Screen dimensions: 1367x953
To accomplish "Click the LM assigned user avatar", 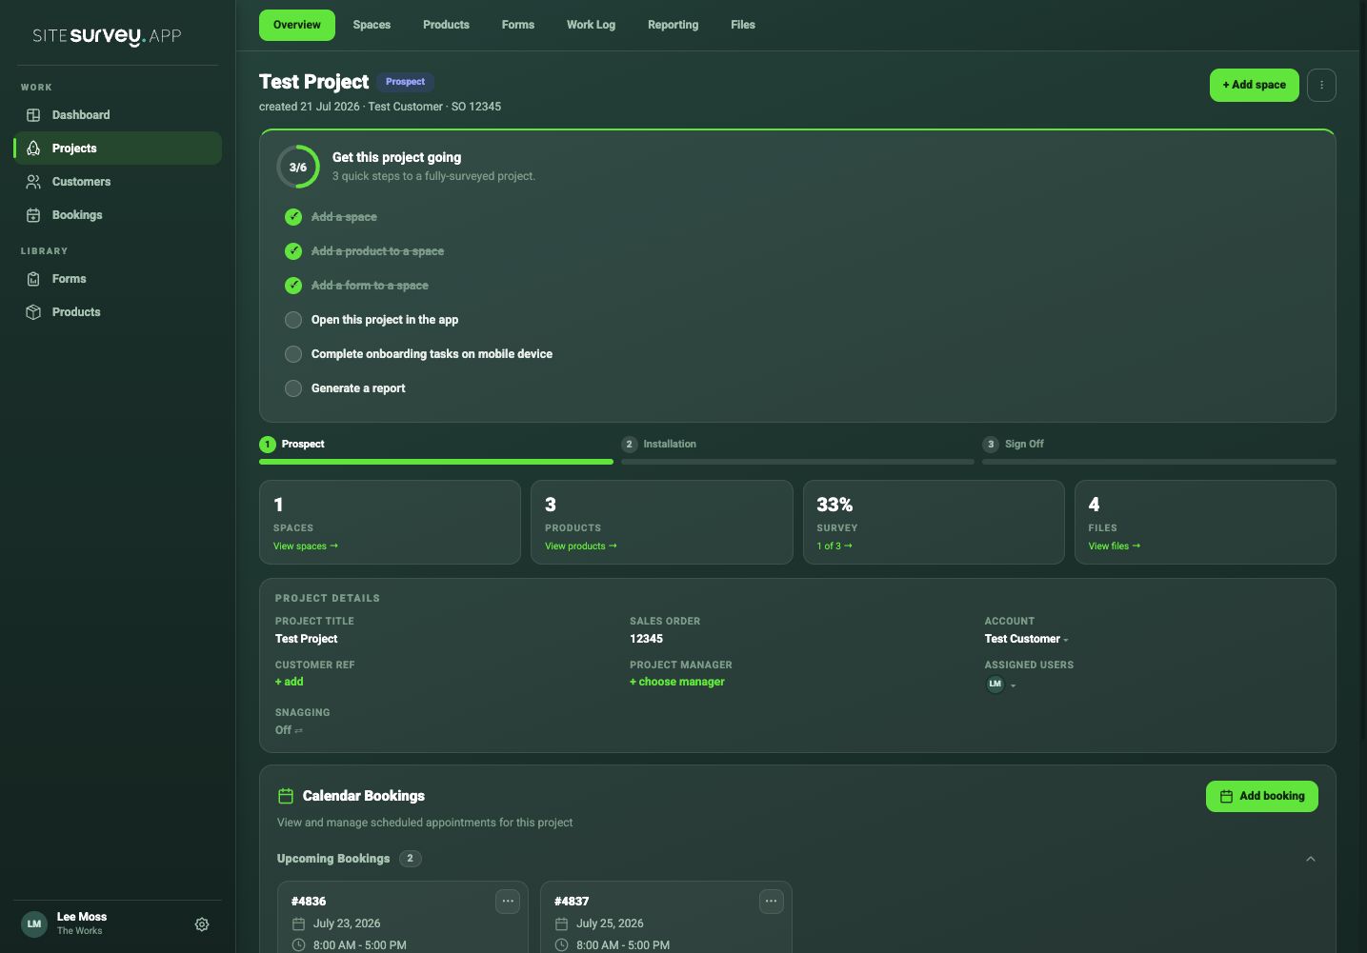I will [x=995, y=684].
